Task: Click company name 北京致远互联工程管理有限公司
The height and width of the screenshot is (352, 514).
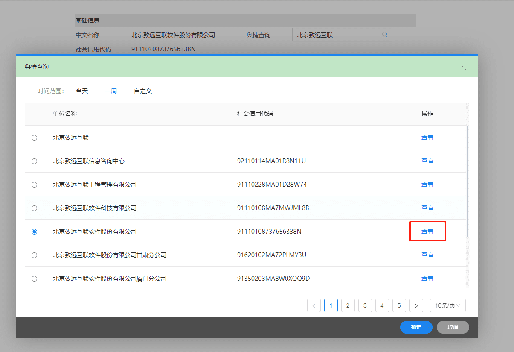Action: (x=95, y=185)
